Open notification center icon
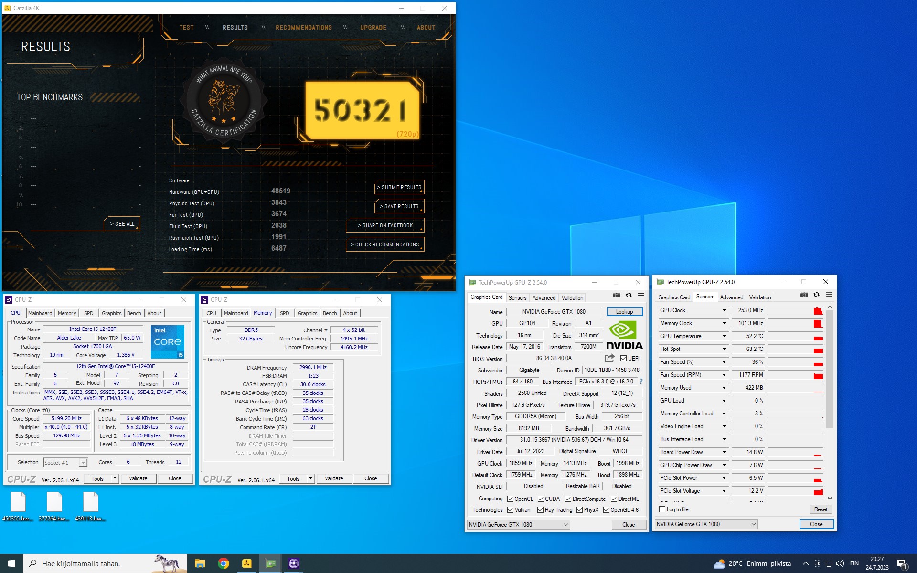The image size is (917, 573). coord(902,564)
